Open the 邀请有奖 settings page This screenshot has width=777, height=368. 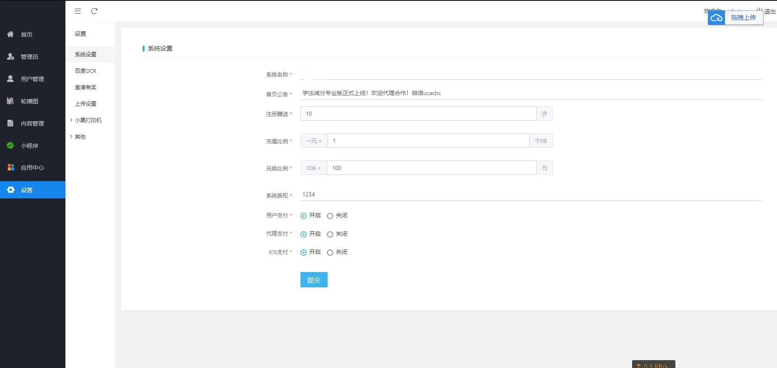pyautogui.click(x=86, y=87)
